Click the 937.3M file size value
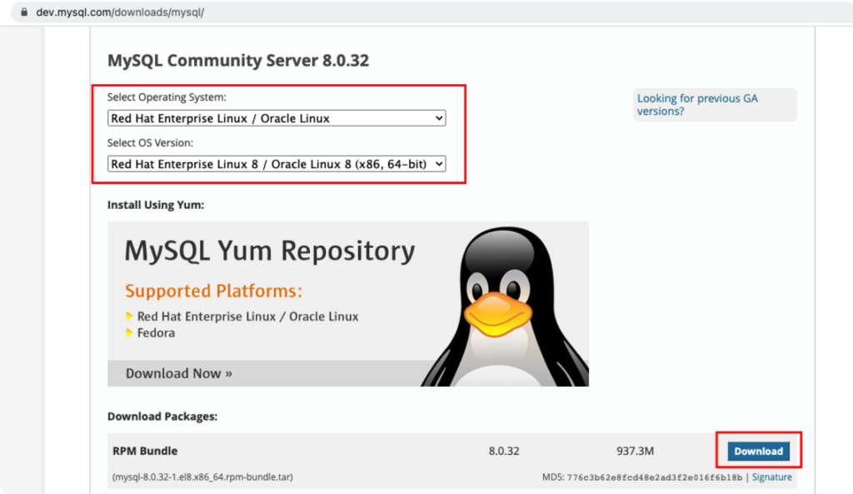This screenshot has height=494, width=853. [x=635, y=451]
